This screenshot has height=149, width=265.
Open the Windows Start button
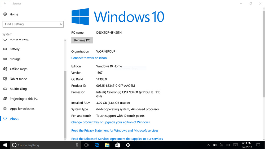[5, 145]
